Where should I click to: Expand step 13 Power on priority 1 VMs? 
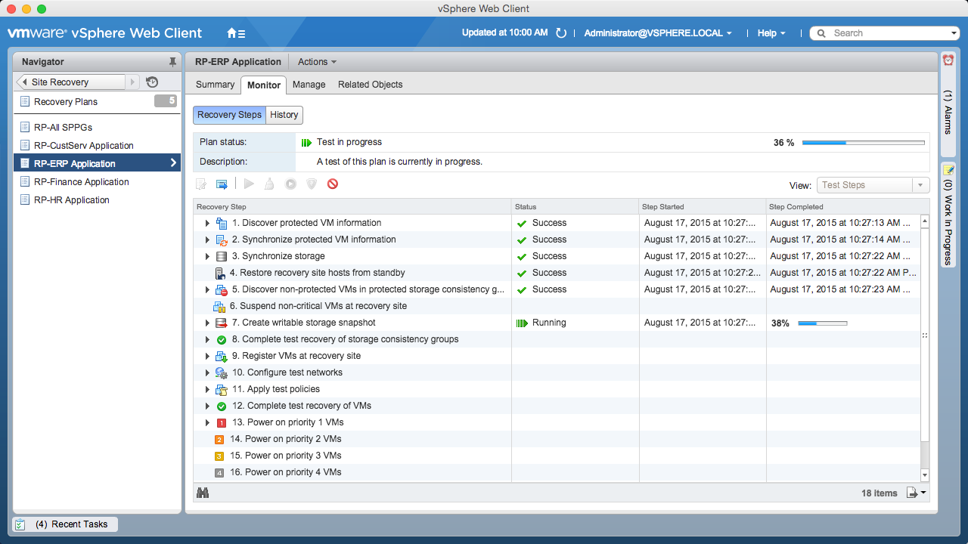207,422
